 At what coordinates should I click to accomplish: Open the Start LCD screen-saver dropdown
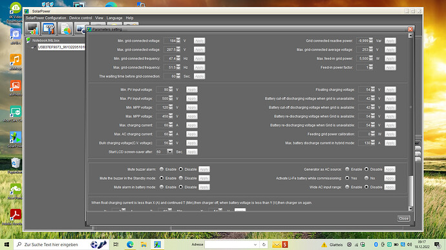click(x=169, y=151)
